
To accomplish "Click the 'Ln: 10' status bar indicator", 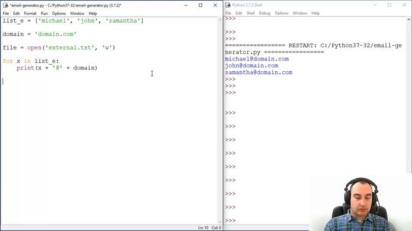I will 203,228.
